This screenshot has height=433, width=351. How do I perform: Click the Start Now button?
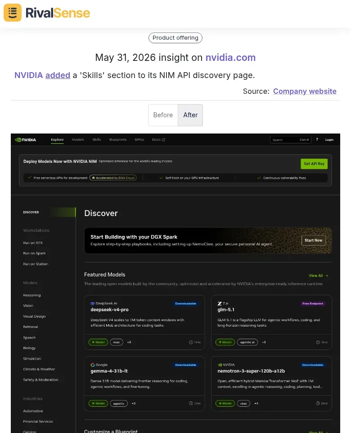point(314,240)
